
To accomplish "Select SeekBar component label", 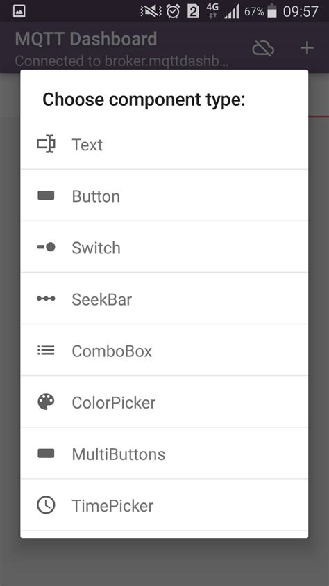I will click(102, 299).
